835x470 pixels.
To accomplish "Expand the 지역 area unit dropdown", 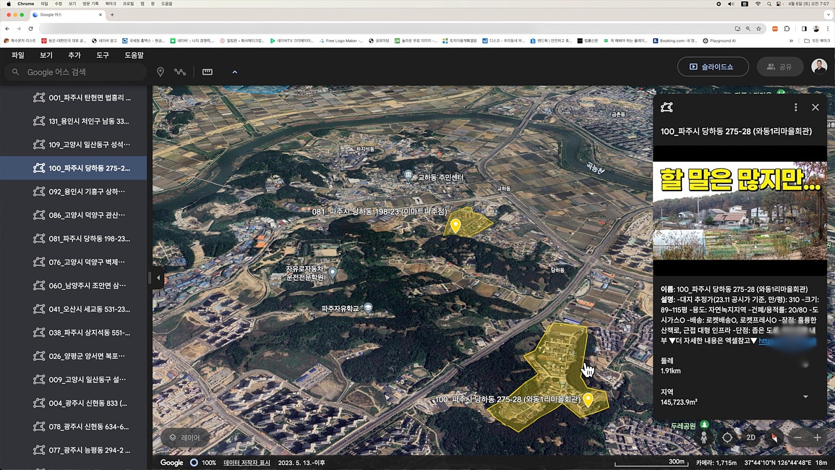I will (x=805, y=397).
